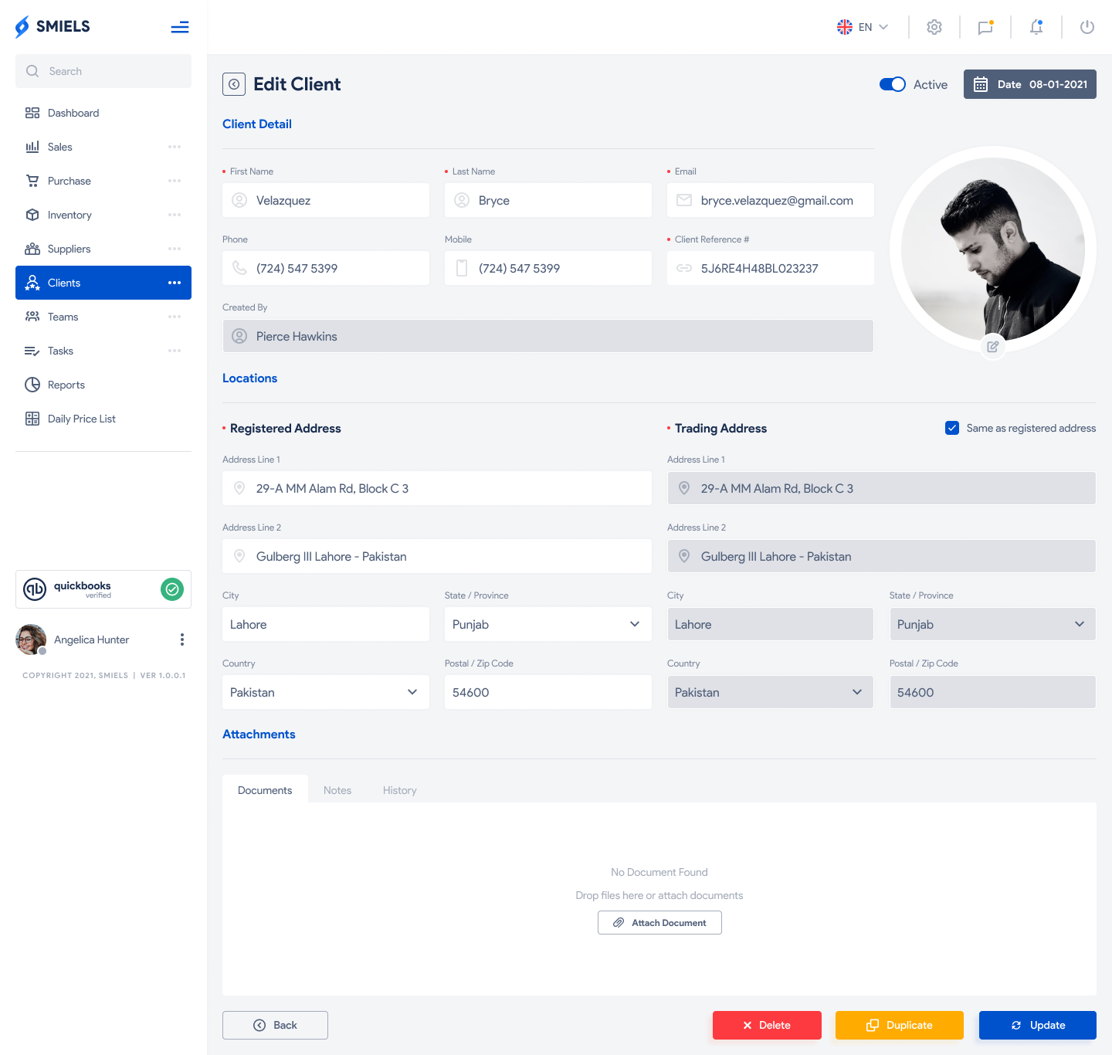Click the Duplicate button

[x=900, y=1025]
